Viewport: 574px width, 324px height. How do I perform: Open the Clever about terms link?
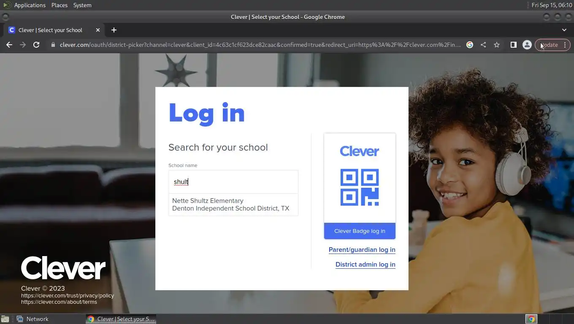coord(59,302)
